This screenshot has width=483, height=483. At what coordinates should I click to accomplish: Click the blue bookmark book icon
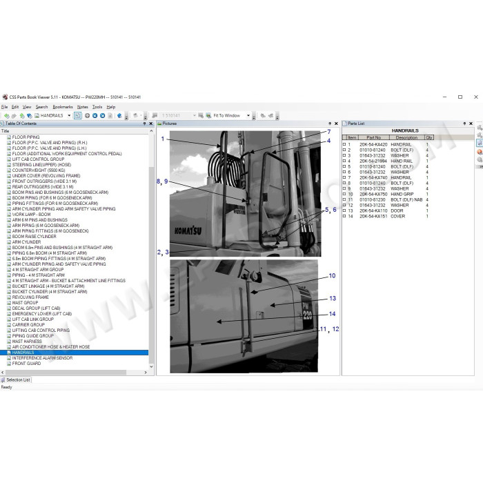[x=119, y=115]
